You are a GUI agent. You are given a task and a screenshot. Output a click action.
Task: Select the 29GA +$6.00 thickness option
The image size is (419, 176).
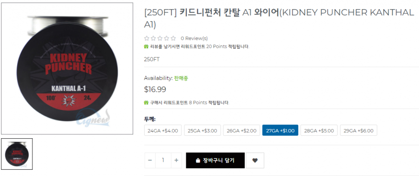tap(359, 131)
